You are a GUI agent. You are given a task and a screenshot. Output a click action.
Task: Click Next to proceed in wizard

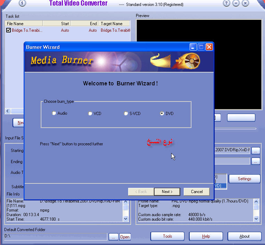click(167, 192)
